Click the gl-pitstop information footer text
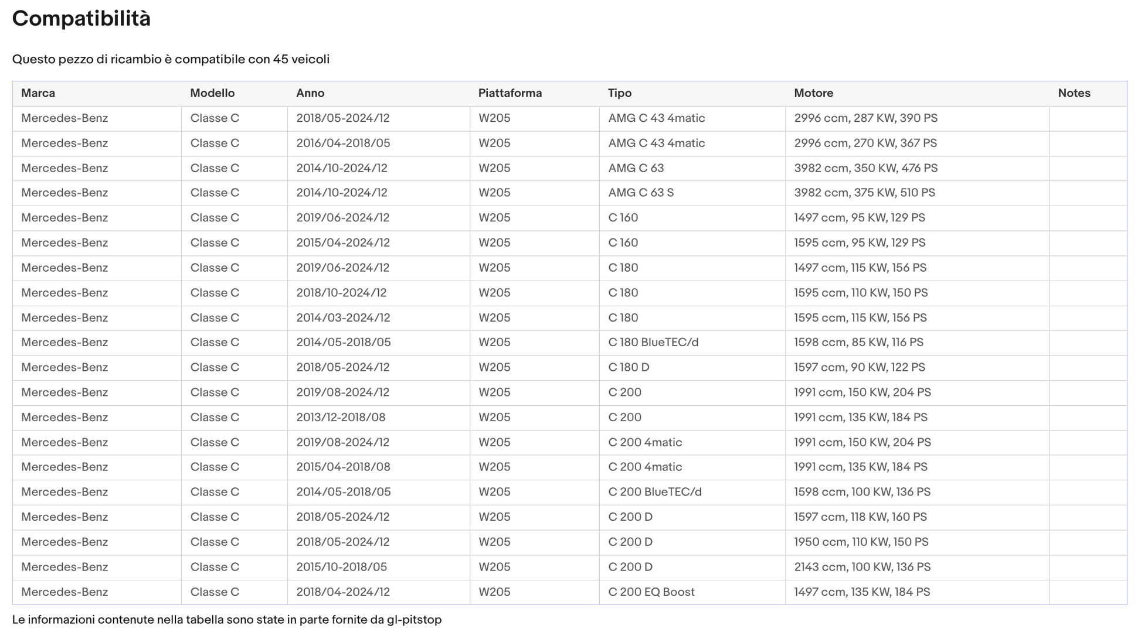 (227, 620)
